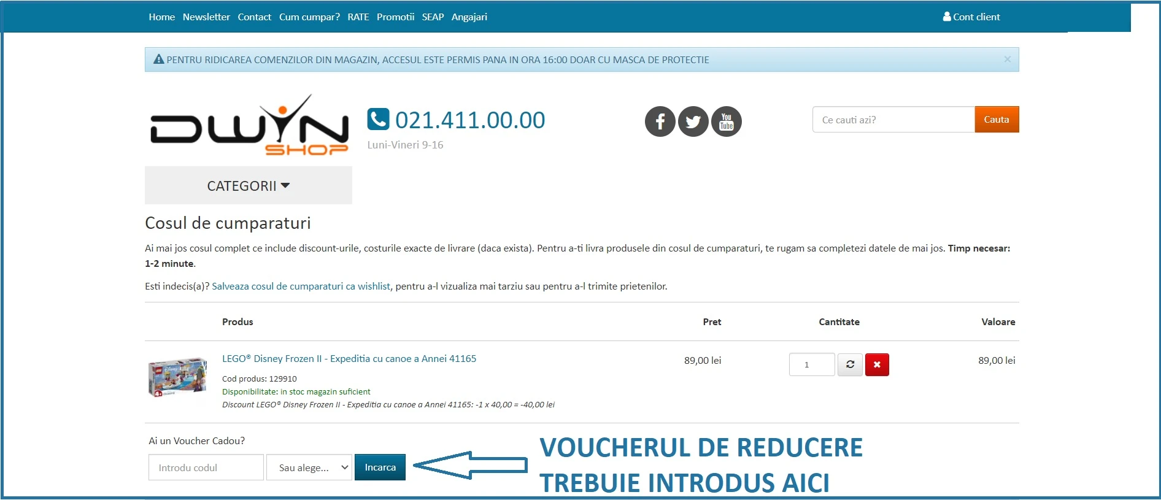This screenshot has width=1161, height=500.
Task: Click 'Luni-Vineri 9-16' schedule text
Action: point(405,145)
